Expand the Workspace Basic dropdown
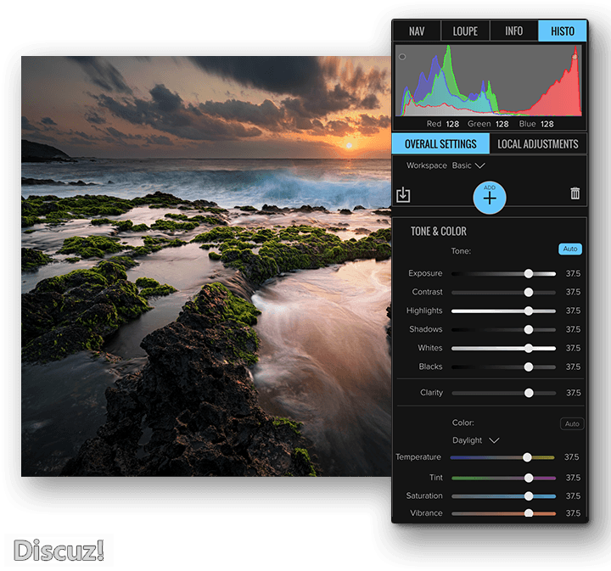This screenshot has width=611, height=571. click(x=468, y=165)
